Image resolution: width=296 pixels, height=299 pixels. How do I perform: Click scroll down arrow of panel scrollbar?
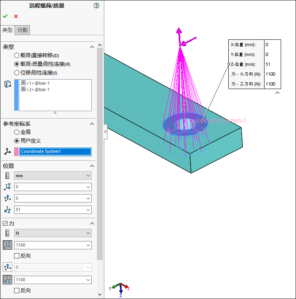(100, 295)
